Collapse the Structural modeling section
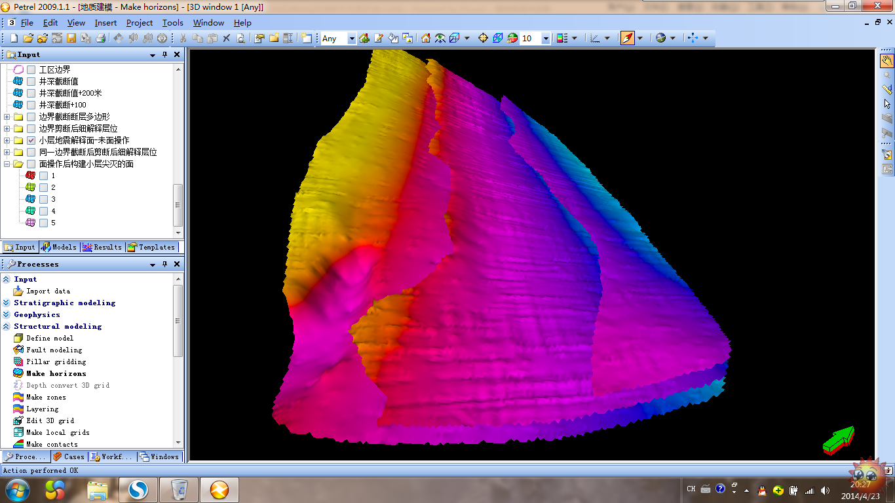 coord(6,326)
